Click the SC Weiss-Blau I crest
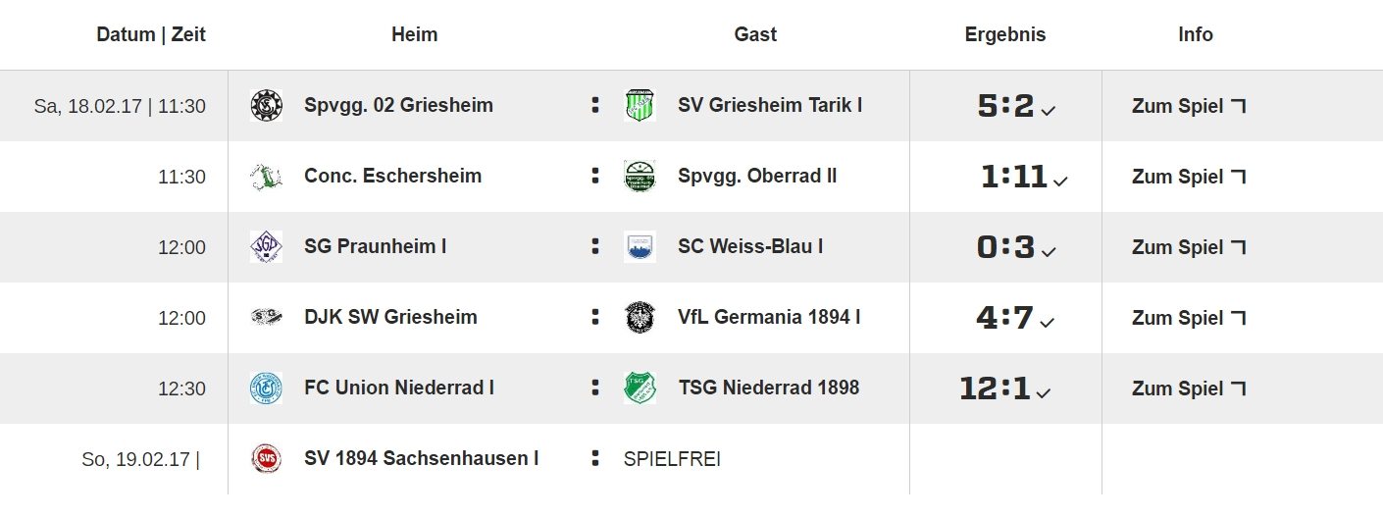Screen dimensions: 1383x518 [640, 247]
